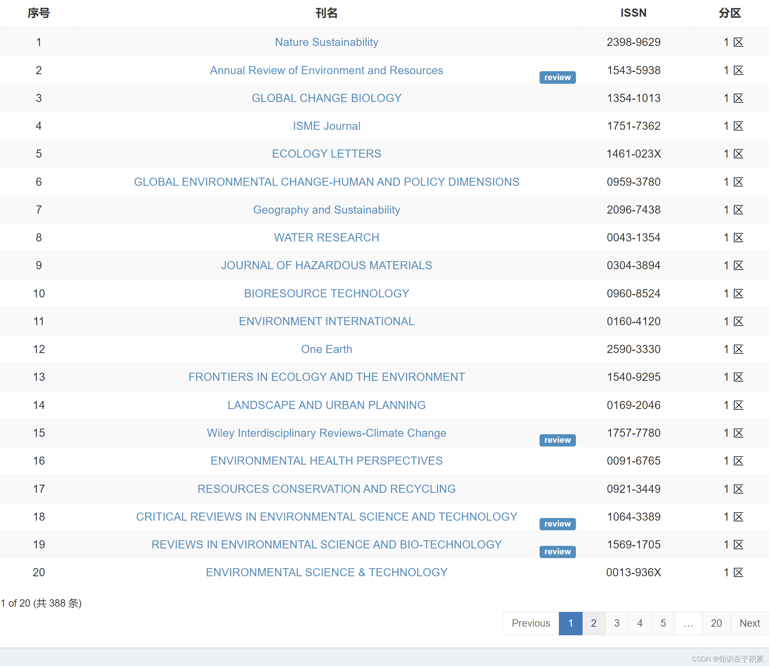Click review badge for REVIEWS IN ENVIRONMENTAL SCIENCE
769x666 pixels.
pyautogui.click(x=557, y=551)
